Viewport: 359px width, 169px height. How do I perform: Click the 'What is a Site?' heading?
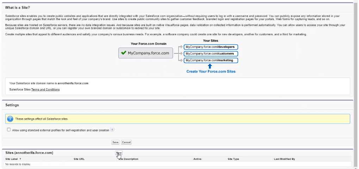click(17, 7)
